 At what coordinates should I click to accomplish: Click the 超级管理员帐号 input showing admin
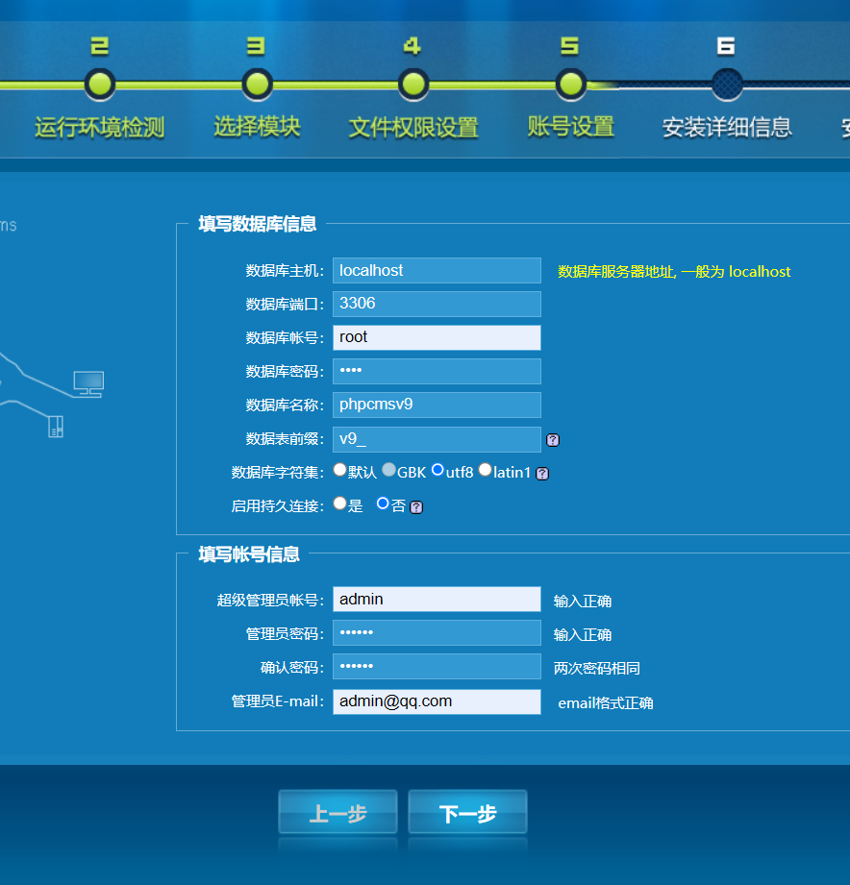coord(436,599)
